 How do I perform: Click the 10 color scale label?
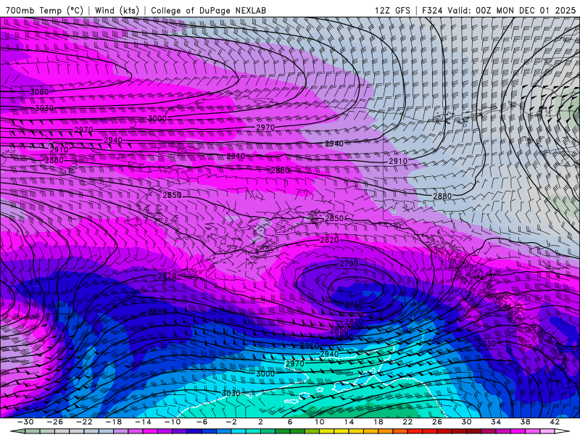pos(320,422)
